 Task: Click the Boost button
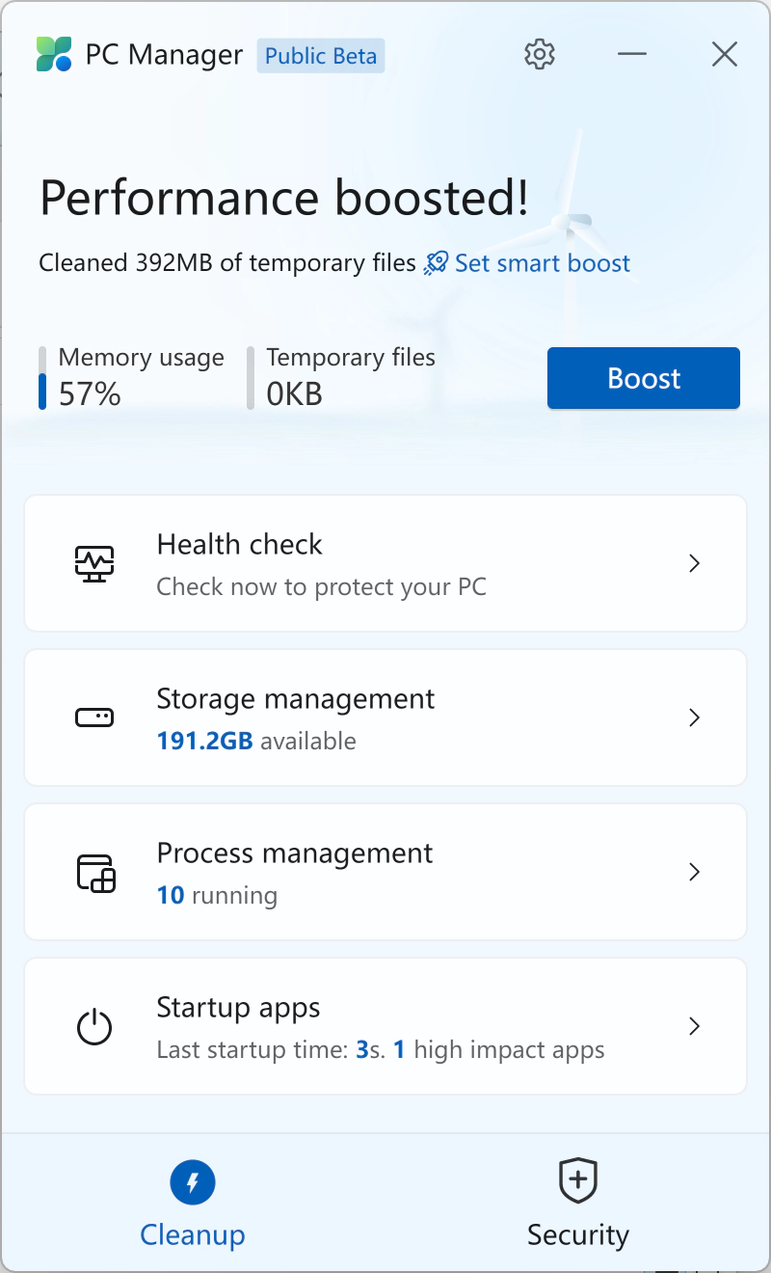[x=644, y=378]
